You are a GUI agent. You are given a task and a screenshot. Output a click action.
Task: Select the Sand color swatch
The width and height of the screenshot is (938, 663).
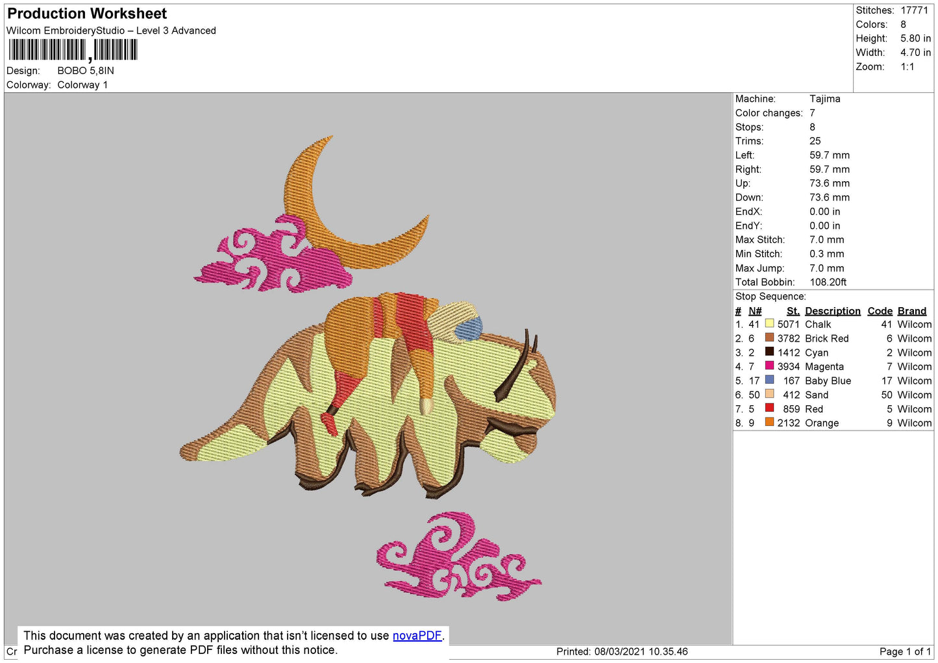(x=769, y=394)
